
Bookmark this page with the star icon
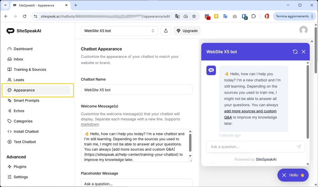tap(194, 16)
